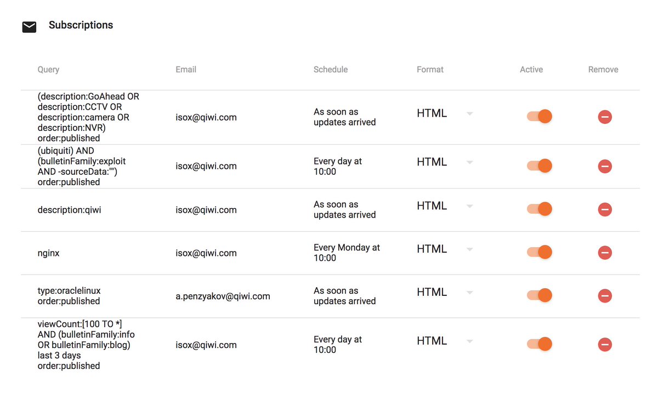Click the Remove column header
The width and height of the screenshot is (658, 394).
click(603, 70)
